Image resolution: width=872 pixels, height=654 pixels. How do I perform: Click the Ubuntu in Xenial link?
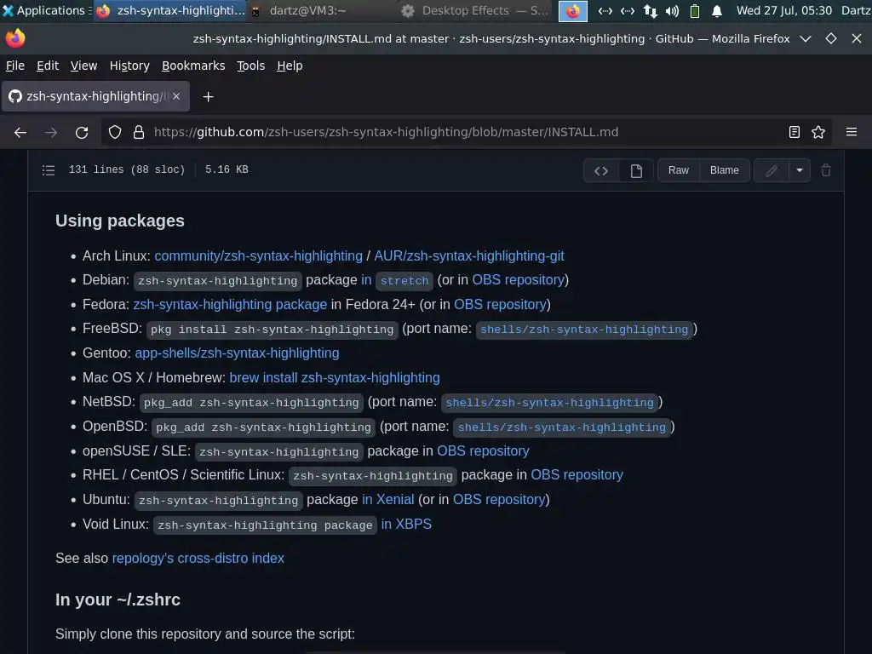click(387, 499)
